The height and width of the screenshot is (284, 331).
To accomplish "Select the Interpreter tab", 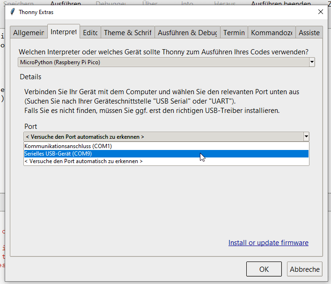I will (64, 32).
